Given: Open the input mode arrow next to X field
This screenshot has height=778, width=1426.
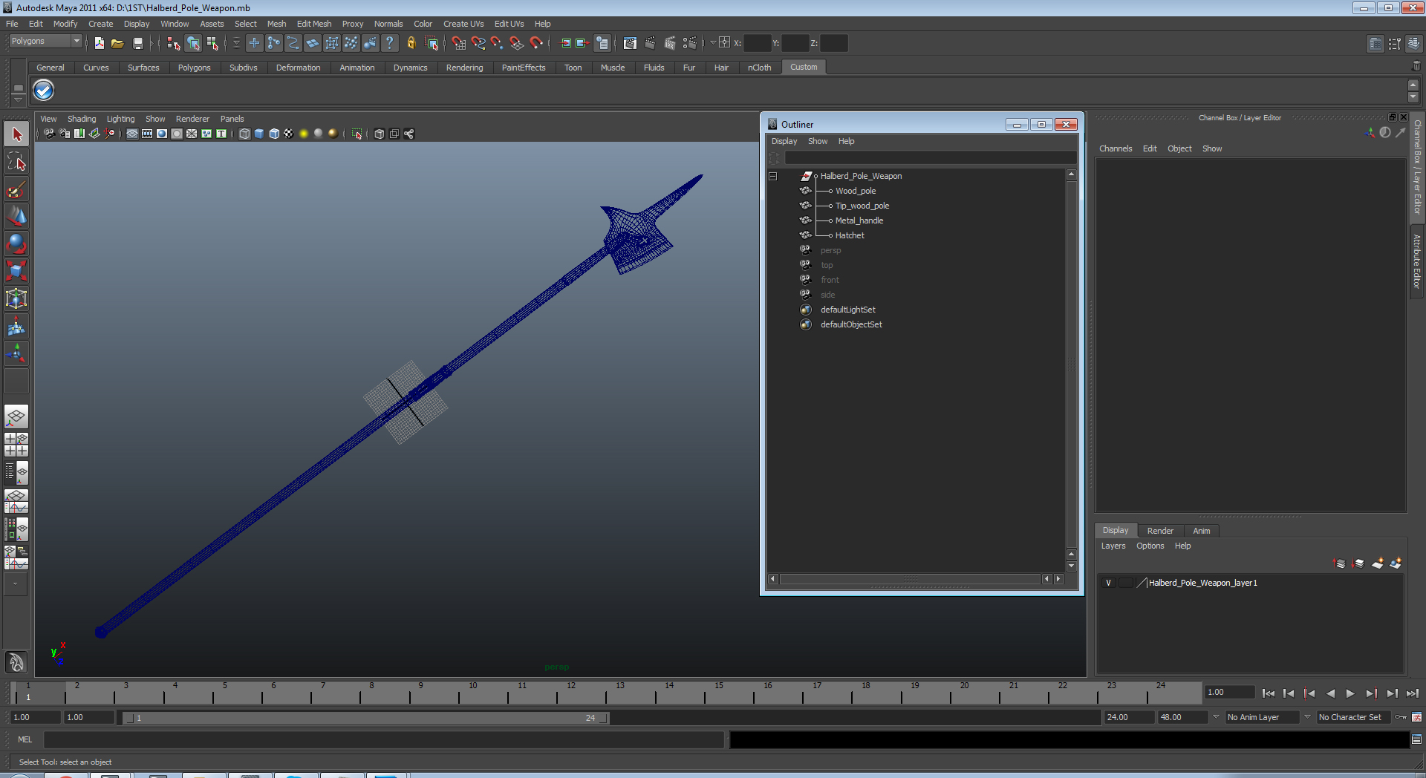Looking at the screenshot, I should tap(713, 42).
